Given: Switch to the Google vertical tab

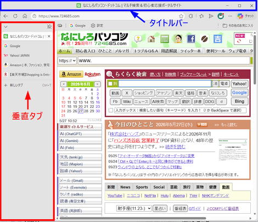Looking at the screenshot, I should coord(27,46).
